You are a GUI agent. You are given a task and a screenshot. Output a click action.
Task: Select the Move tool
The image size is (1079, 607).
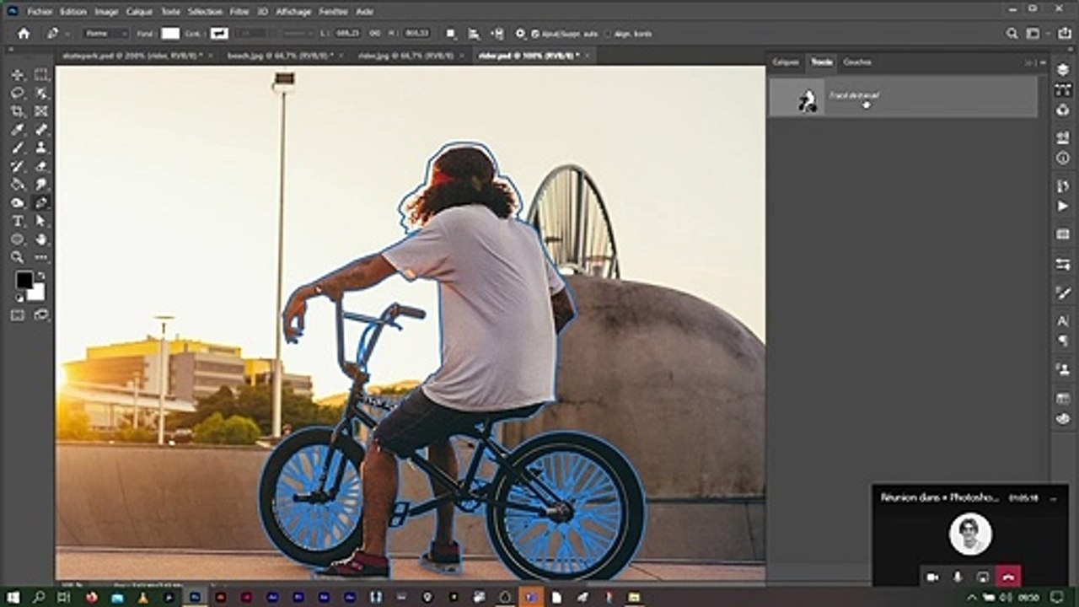coord(18,75)
